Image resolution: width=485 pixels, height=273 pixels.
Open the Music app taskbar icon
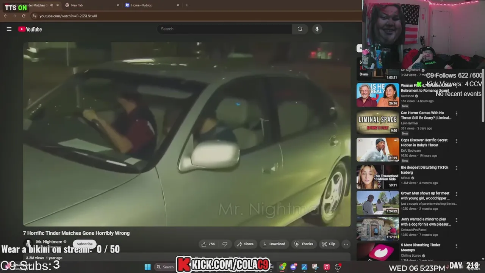coord(326,267)
